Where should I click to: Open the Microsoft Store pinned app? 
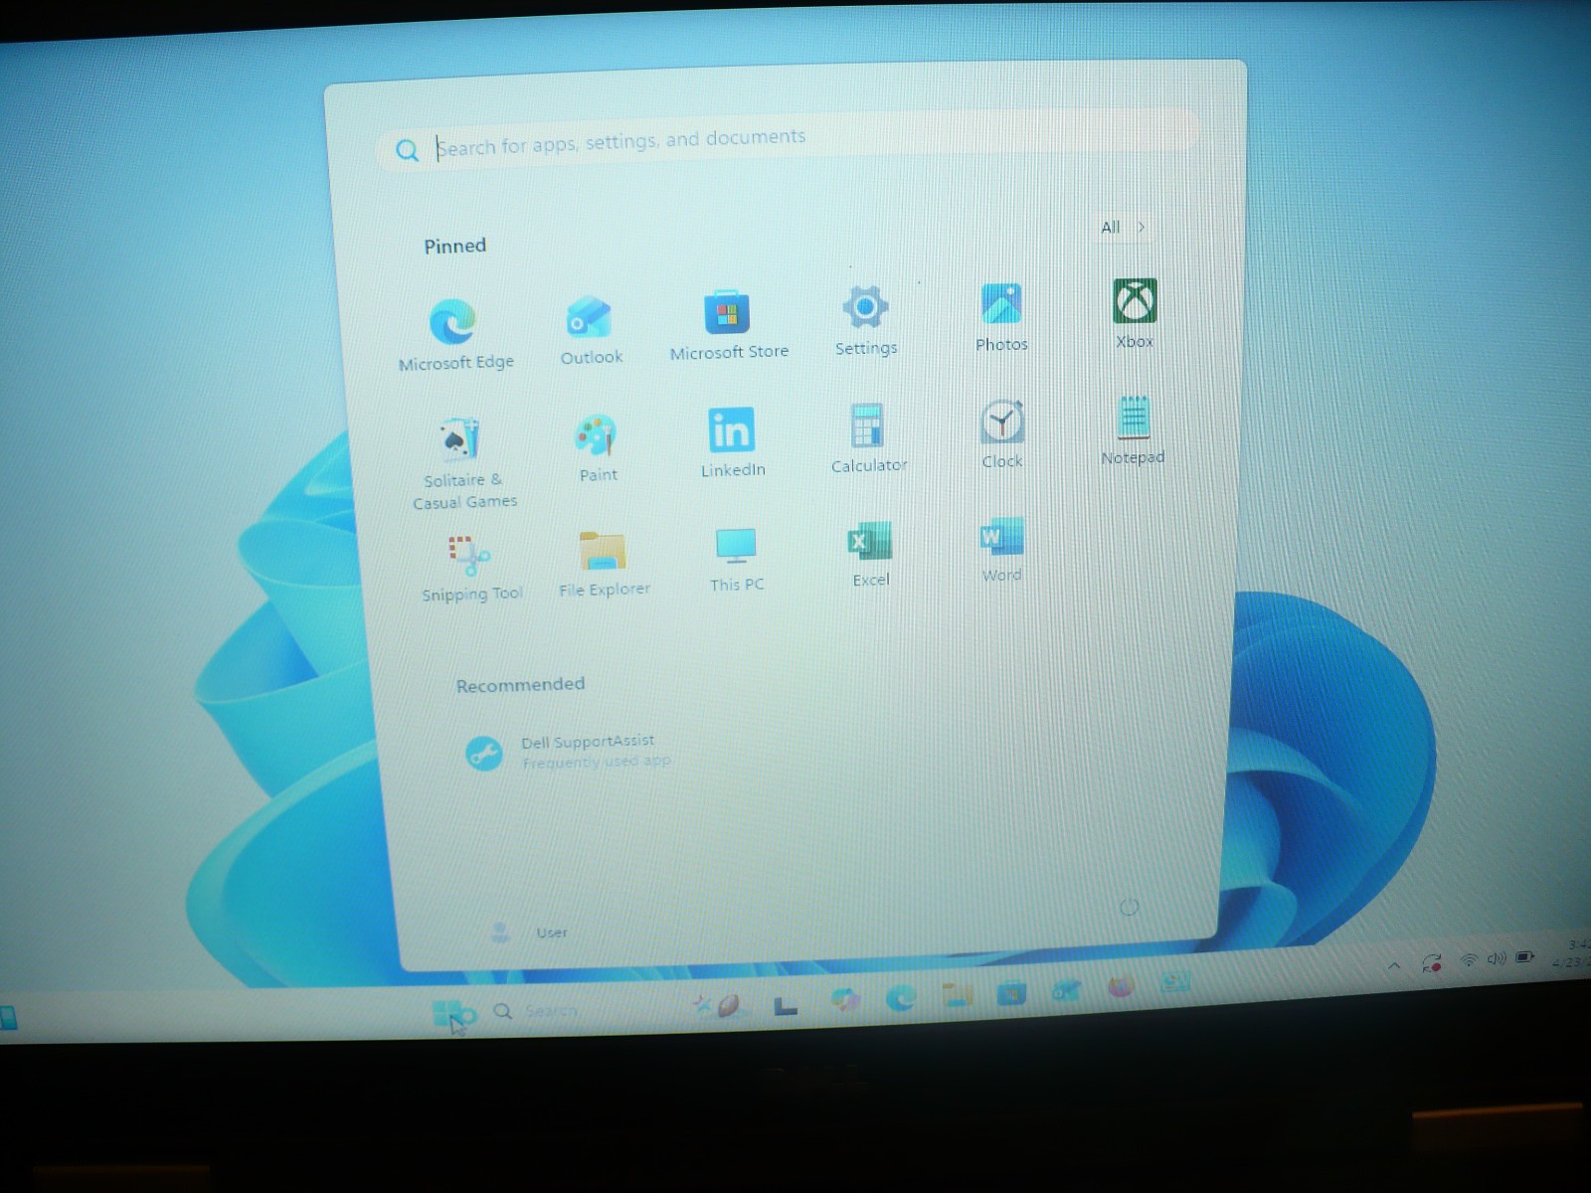tap(728, 325)
